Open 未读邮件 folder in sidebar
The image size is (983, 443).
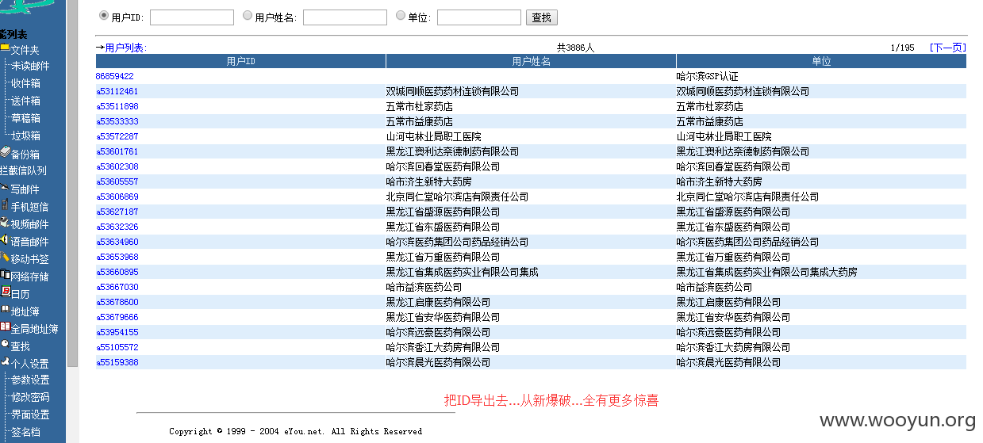[30, 66]
